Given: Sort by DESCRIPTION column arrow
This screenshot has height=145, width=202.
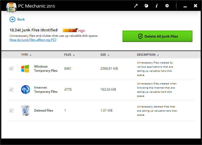Looking at the screenshot, I should click(158, 55).
